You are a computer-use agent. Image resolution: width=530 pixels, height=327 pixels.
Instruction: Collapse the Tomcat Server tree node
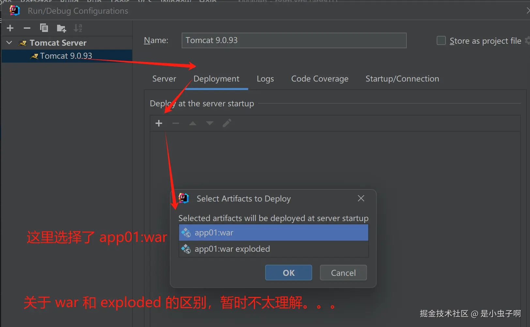tap(9, 43)
